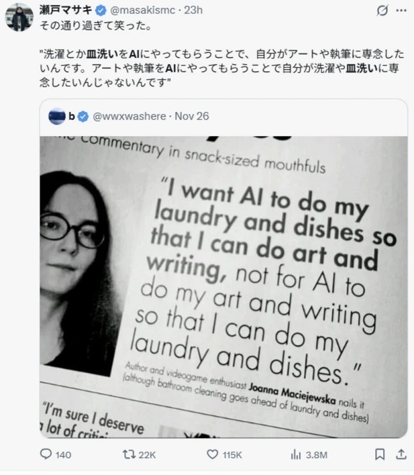Open the Nov 26 quoted post date
The width and height of the screenshot is (414, 475).
click(192, 116)
